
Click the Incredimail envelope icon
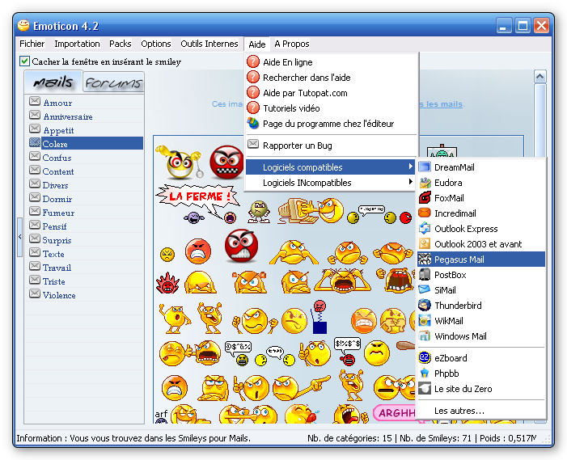point(425,213)
